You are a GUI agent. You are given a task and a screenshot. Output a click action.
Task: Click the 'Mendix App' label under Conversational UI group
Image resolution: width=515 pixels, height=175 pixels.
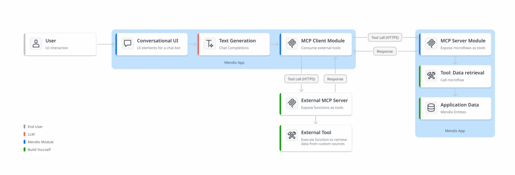click(234, 62)
